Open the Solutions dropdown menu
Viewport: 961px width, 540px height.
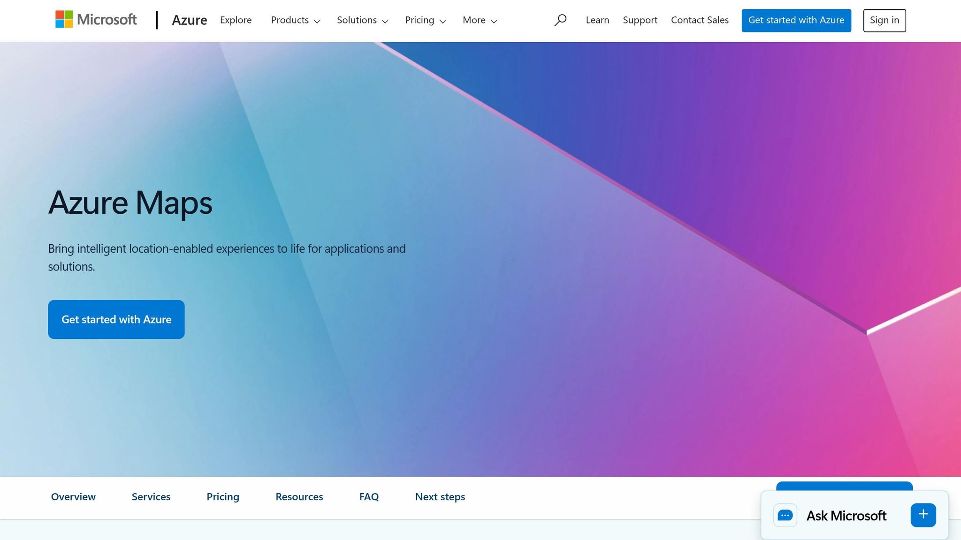click(x=362, y=20)
